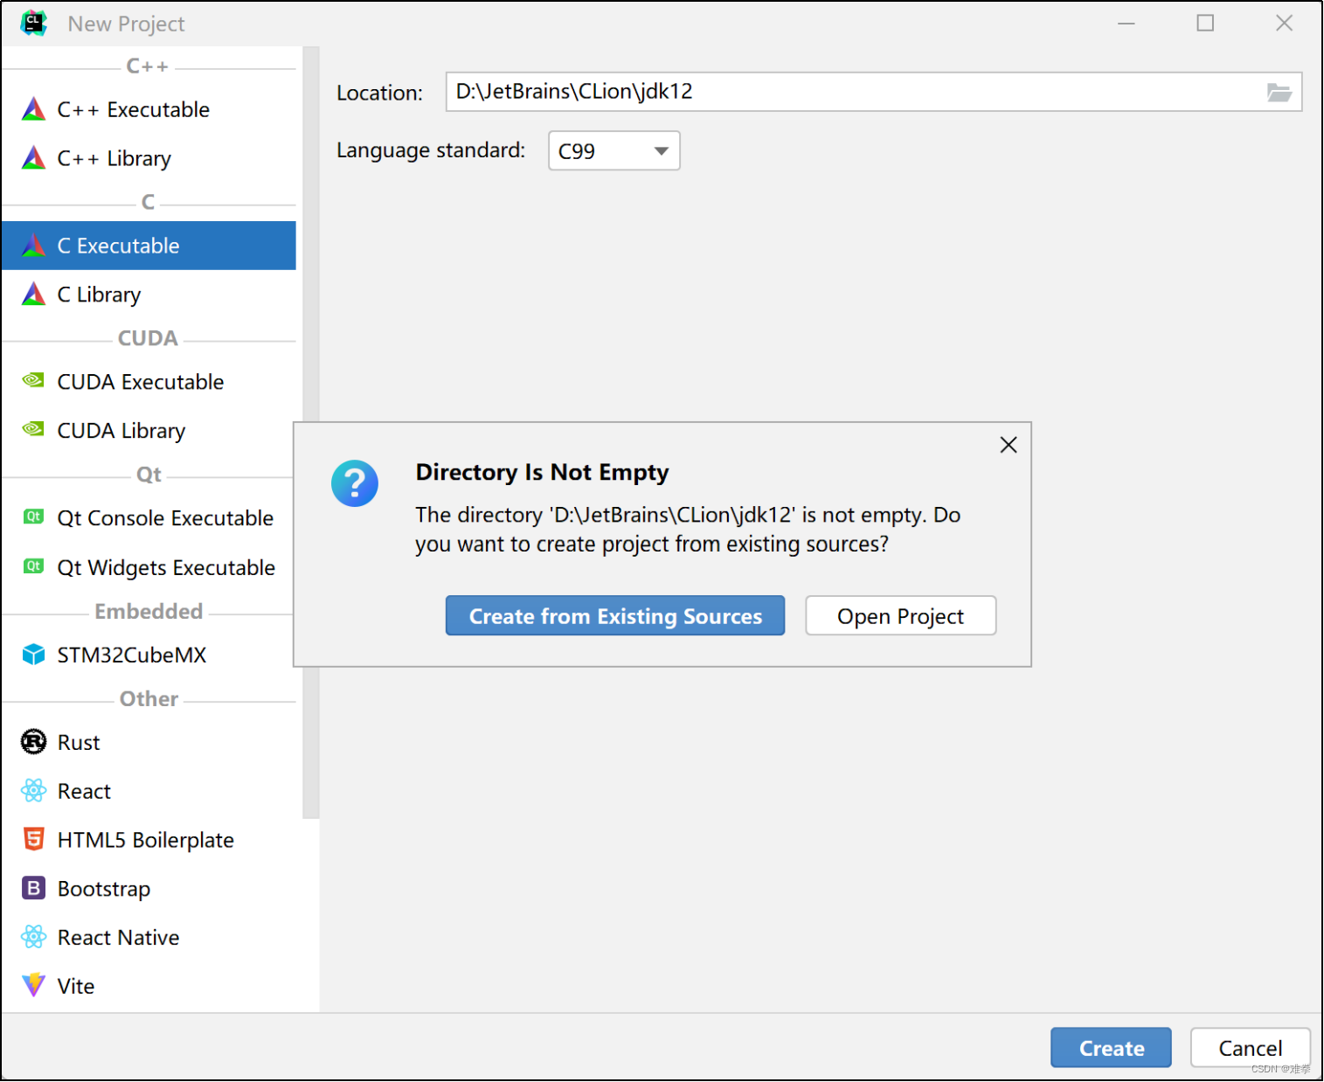1324x1082 pixels.
Task: Click the Qt Console Executable icon
Action: point(33,517)
